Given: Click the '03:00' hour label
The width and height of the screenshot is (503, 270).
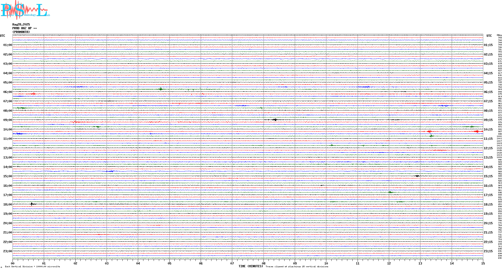Looking at the screenshot, I should coord(8,64).
